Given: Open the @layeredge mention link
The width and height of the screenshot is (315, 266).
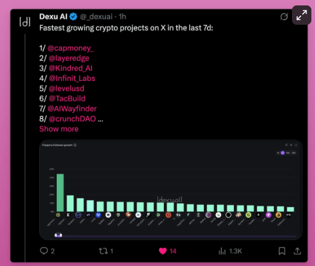Looking at the screenshot, I should pos(69,58).
